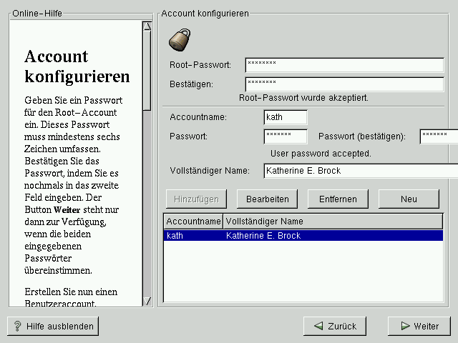Click the Passwort (bestätigen) field

pos(438,136)
